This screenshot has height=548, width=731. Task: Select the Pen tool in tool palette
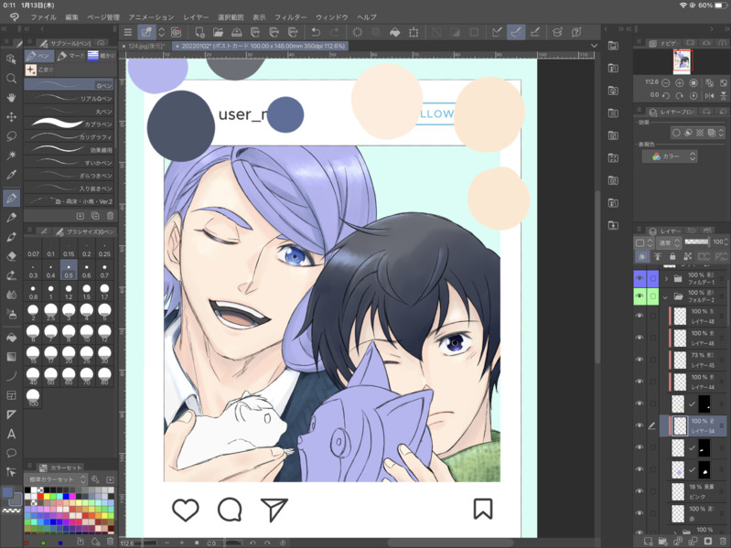click(x=11, y=198)
